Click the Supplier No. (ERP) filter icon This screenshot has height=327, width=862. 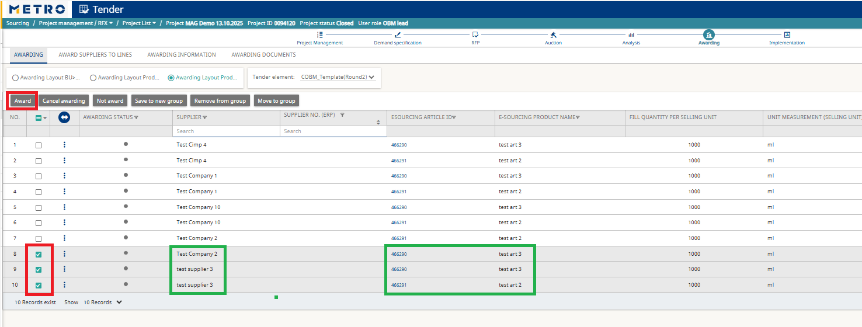click(x=342, y=115)
